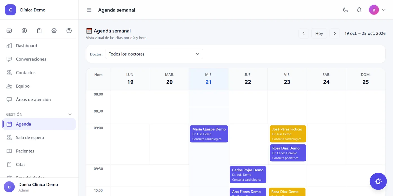Expand the user account menu chevron
The image size is (393, 196).
pos(384,10)
